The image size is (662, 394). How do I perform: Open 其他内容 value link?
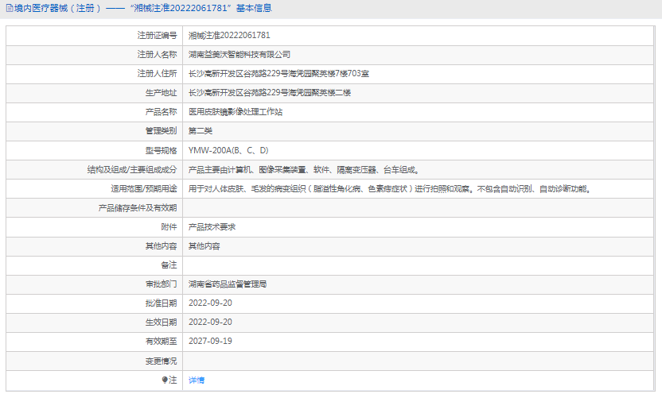(x=204, y=246)
